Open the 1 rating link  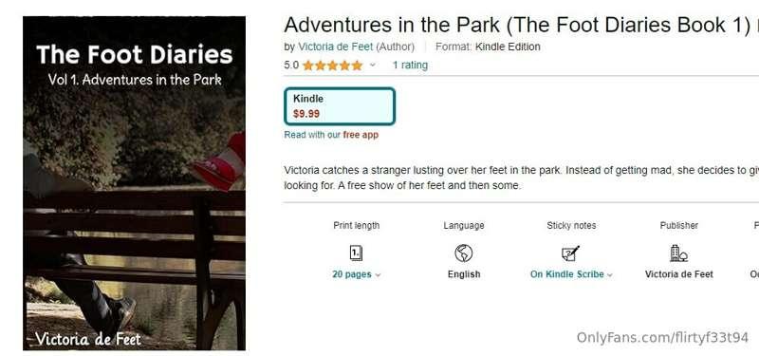[410, 65]
